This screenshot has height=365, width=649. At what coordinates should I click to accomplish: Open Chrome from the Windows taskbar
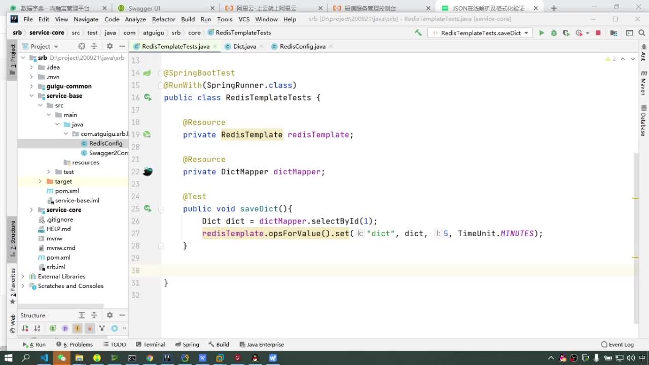[x=150, y=358]
